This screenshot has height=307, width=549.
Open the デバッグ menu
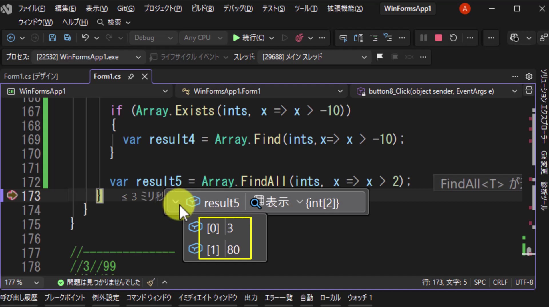point(238,9)
